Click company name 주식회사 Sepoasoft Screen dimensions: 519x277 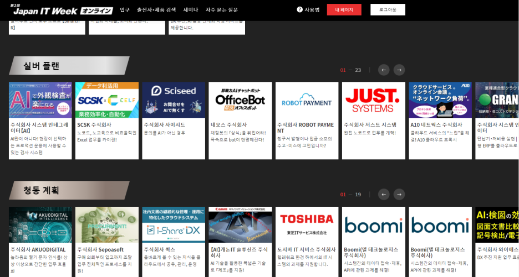(100, 249)
